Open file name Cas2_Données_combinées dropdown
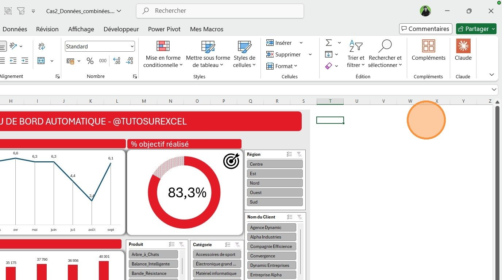502x280 pixels. click(84, 11)
